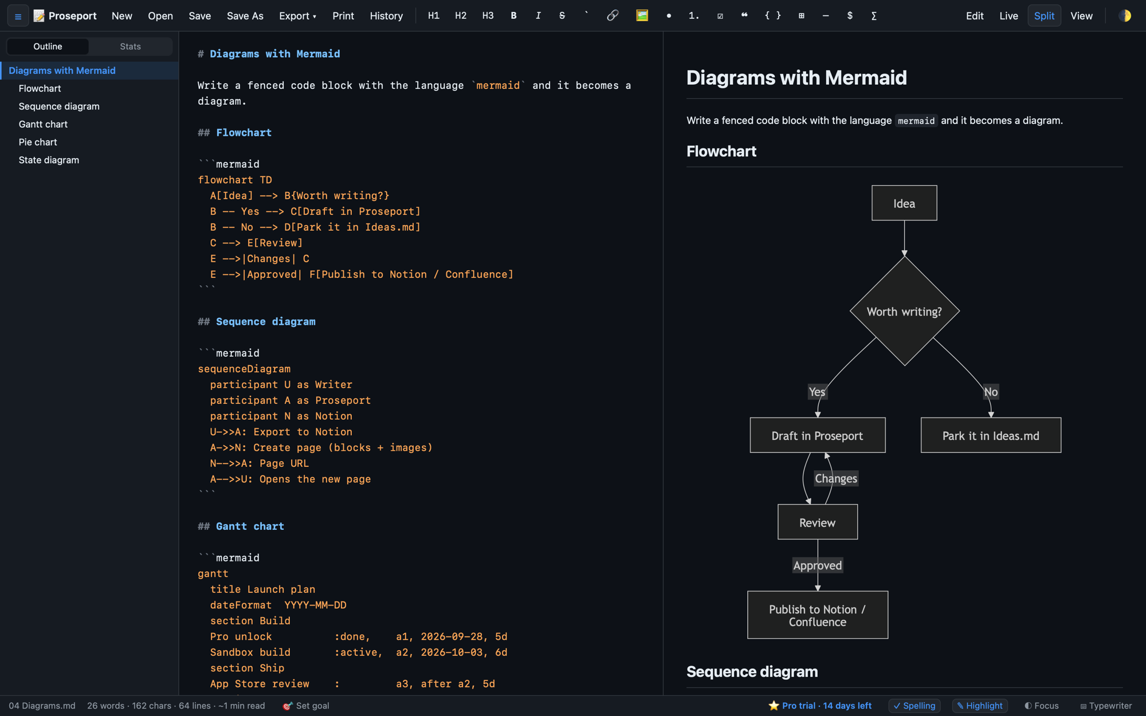Image resolution: width=1146 pixels, height=716 pixels.
Task: Insert a numbered list
Action: (x=694, y=16)
